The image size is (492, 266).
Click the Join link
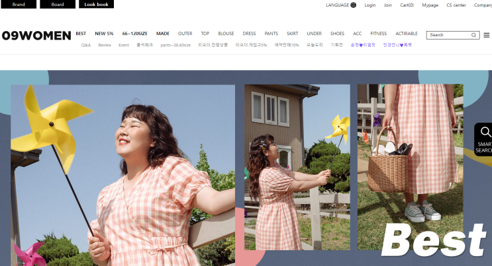[388, 5]
